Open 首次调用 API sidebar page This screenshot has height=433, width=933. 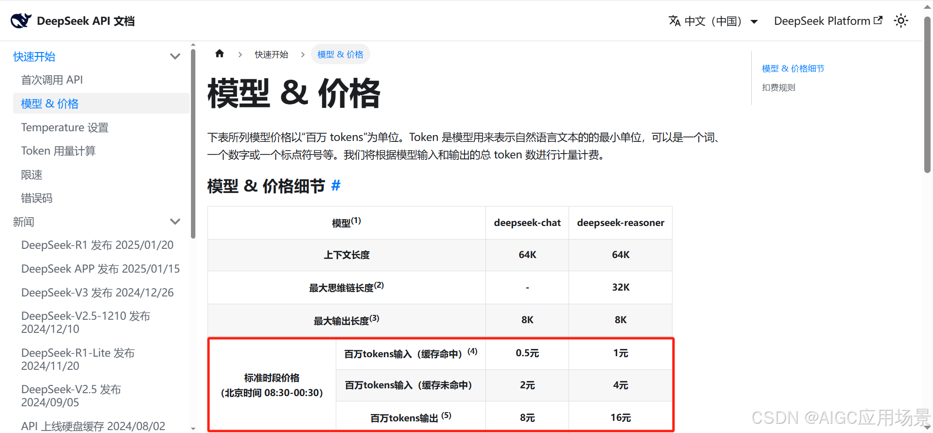click(52, 80)
